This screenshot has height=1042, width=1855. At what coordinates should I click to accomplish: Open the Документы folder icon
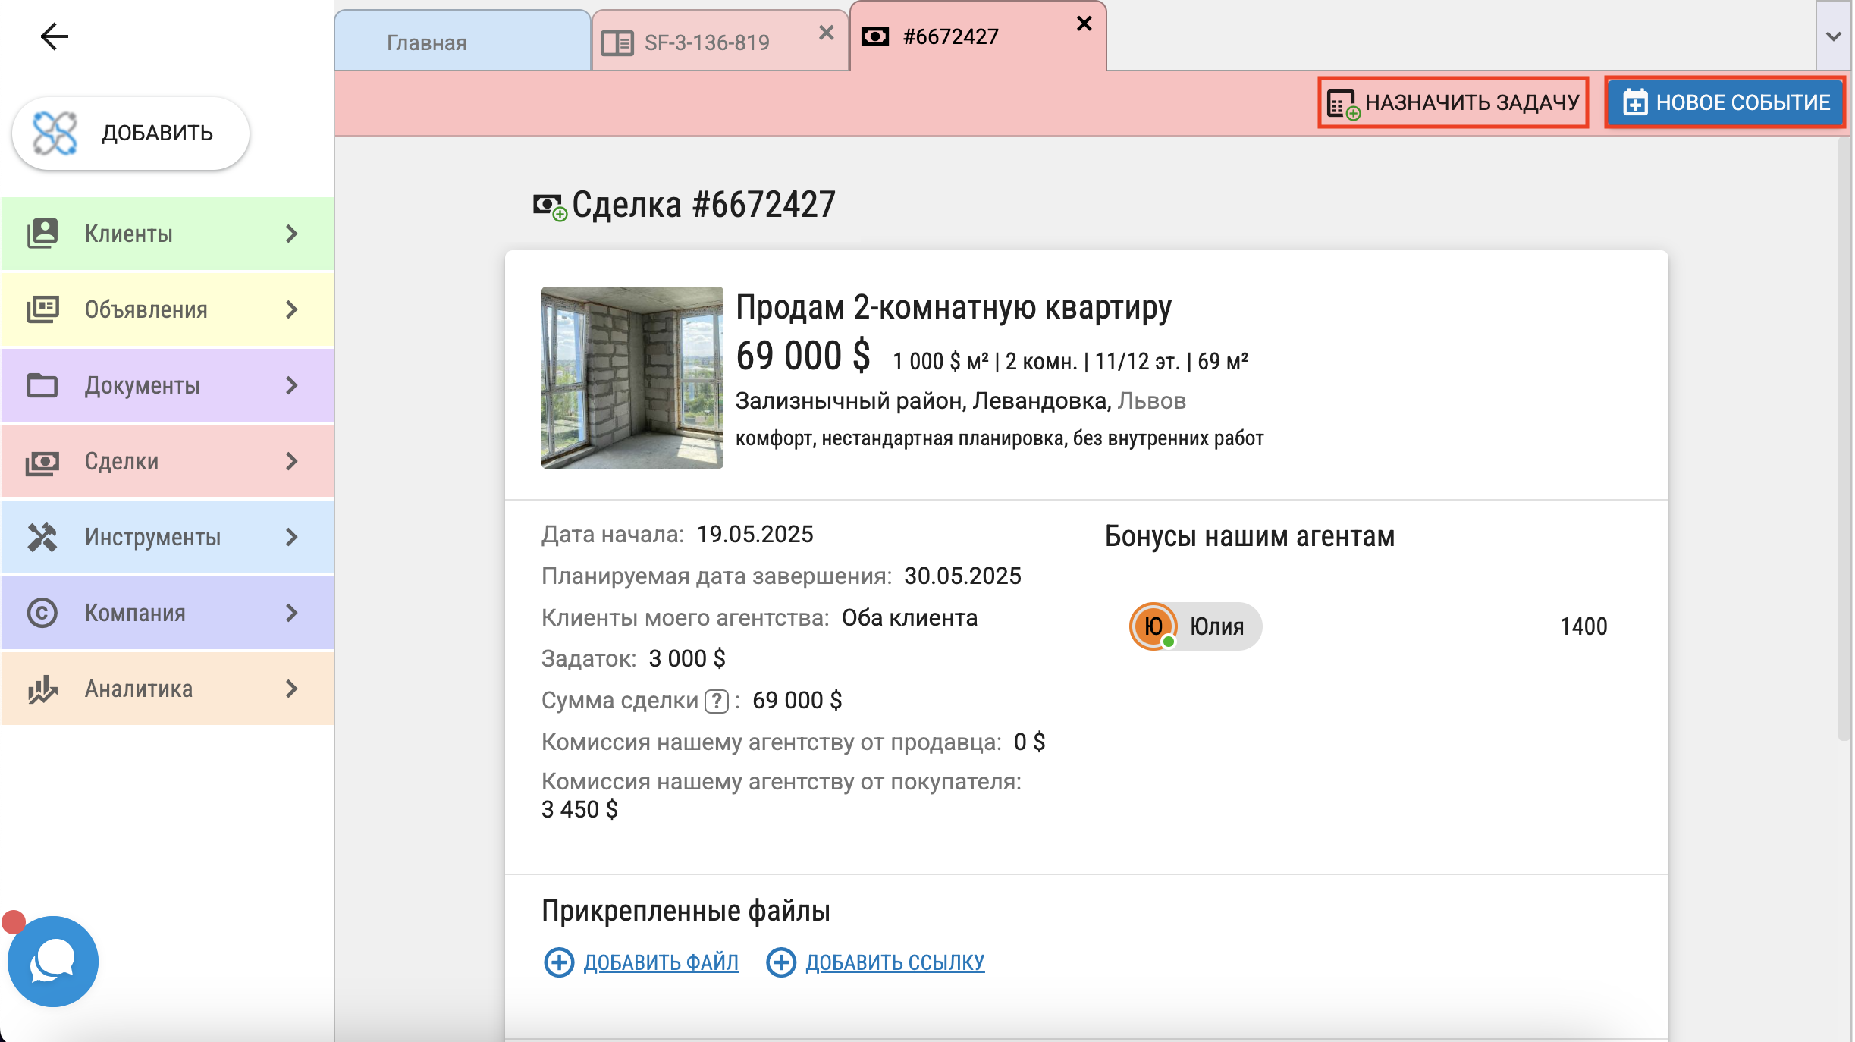click(42, 385)
